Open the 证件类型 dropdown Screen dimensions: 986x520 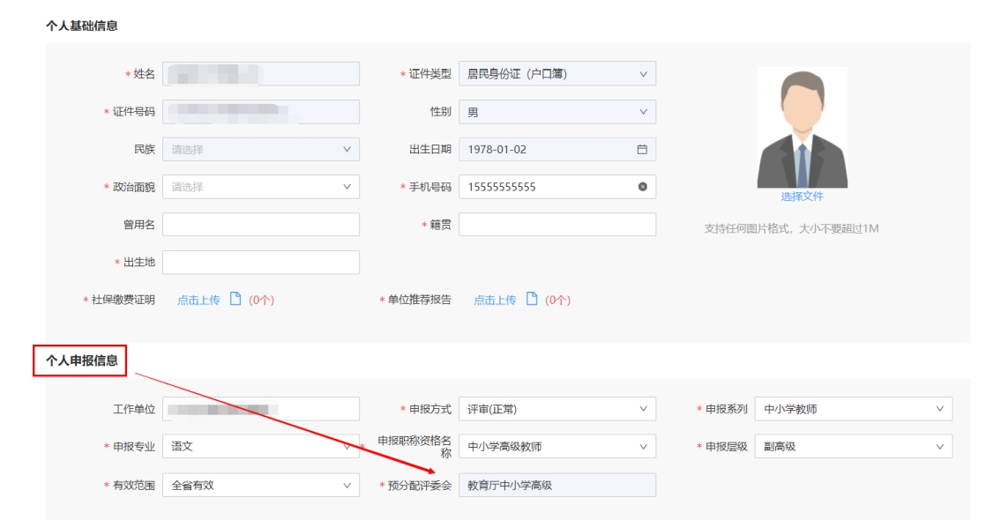pyautogui.click(x=556, y=74)
